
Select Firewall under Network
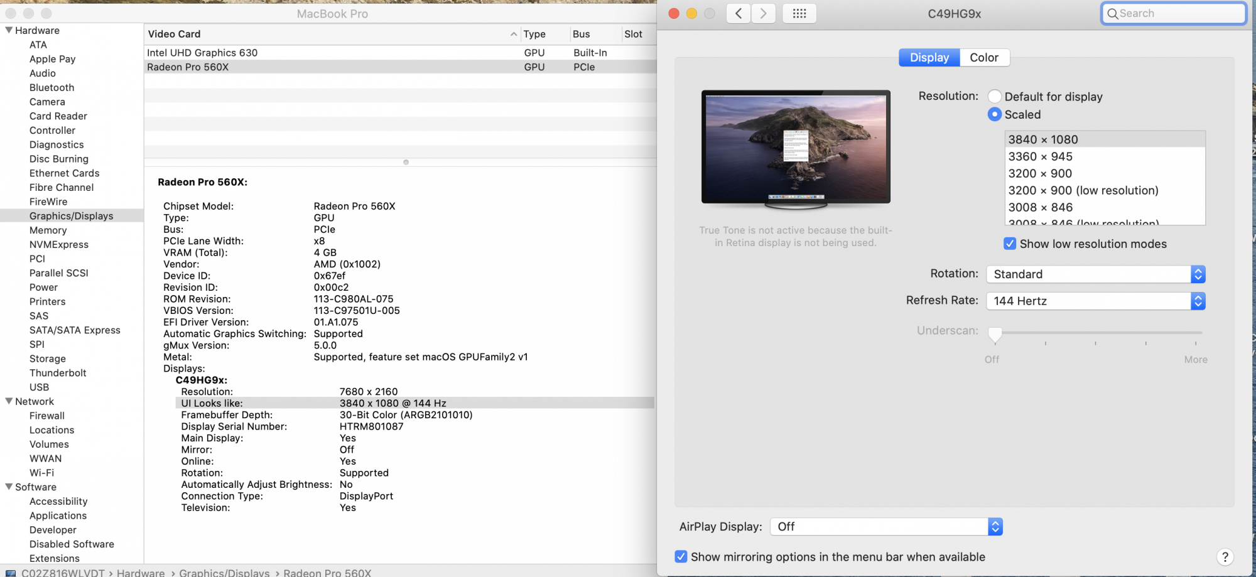pyautogui.click(x=47, y=416)
